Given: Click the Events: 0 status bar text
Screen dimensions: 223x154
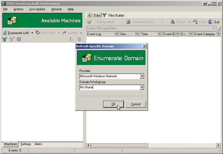Looking at the screenshot, I should coord(15,150).
